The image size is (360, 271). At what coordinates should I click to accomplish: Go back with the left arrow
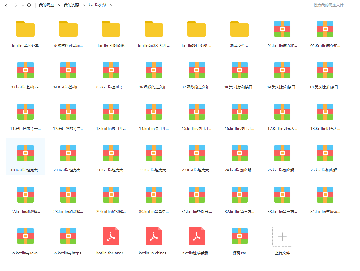[x=6, y=5]
